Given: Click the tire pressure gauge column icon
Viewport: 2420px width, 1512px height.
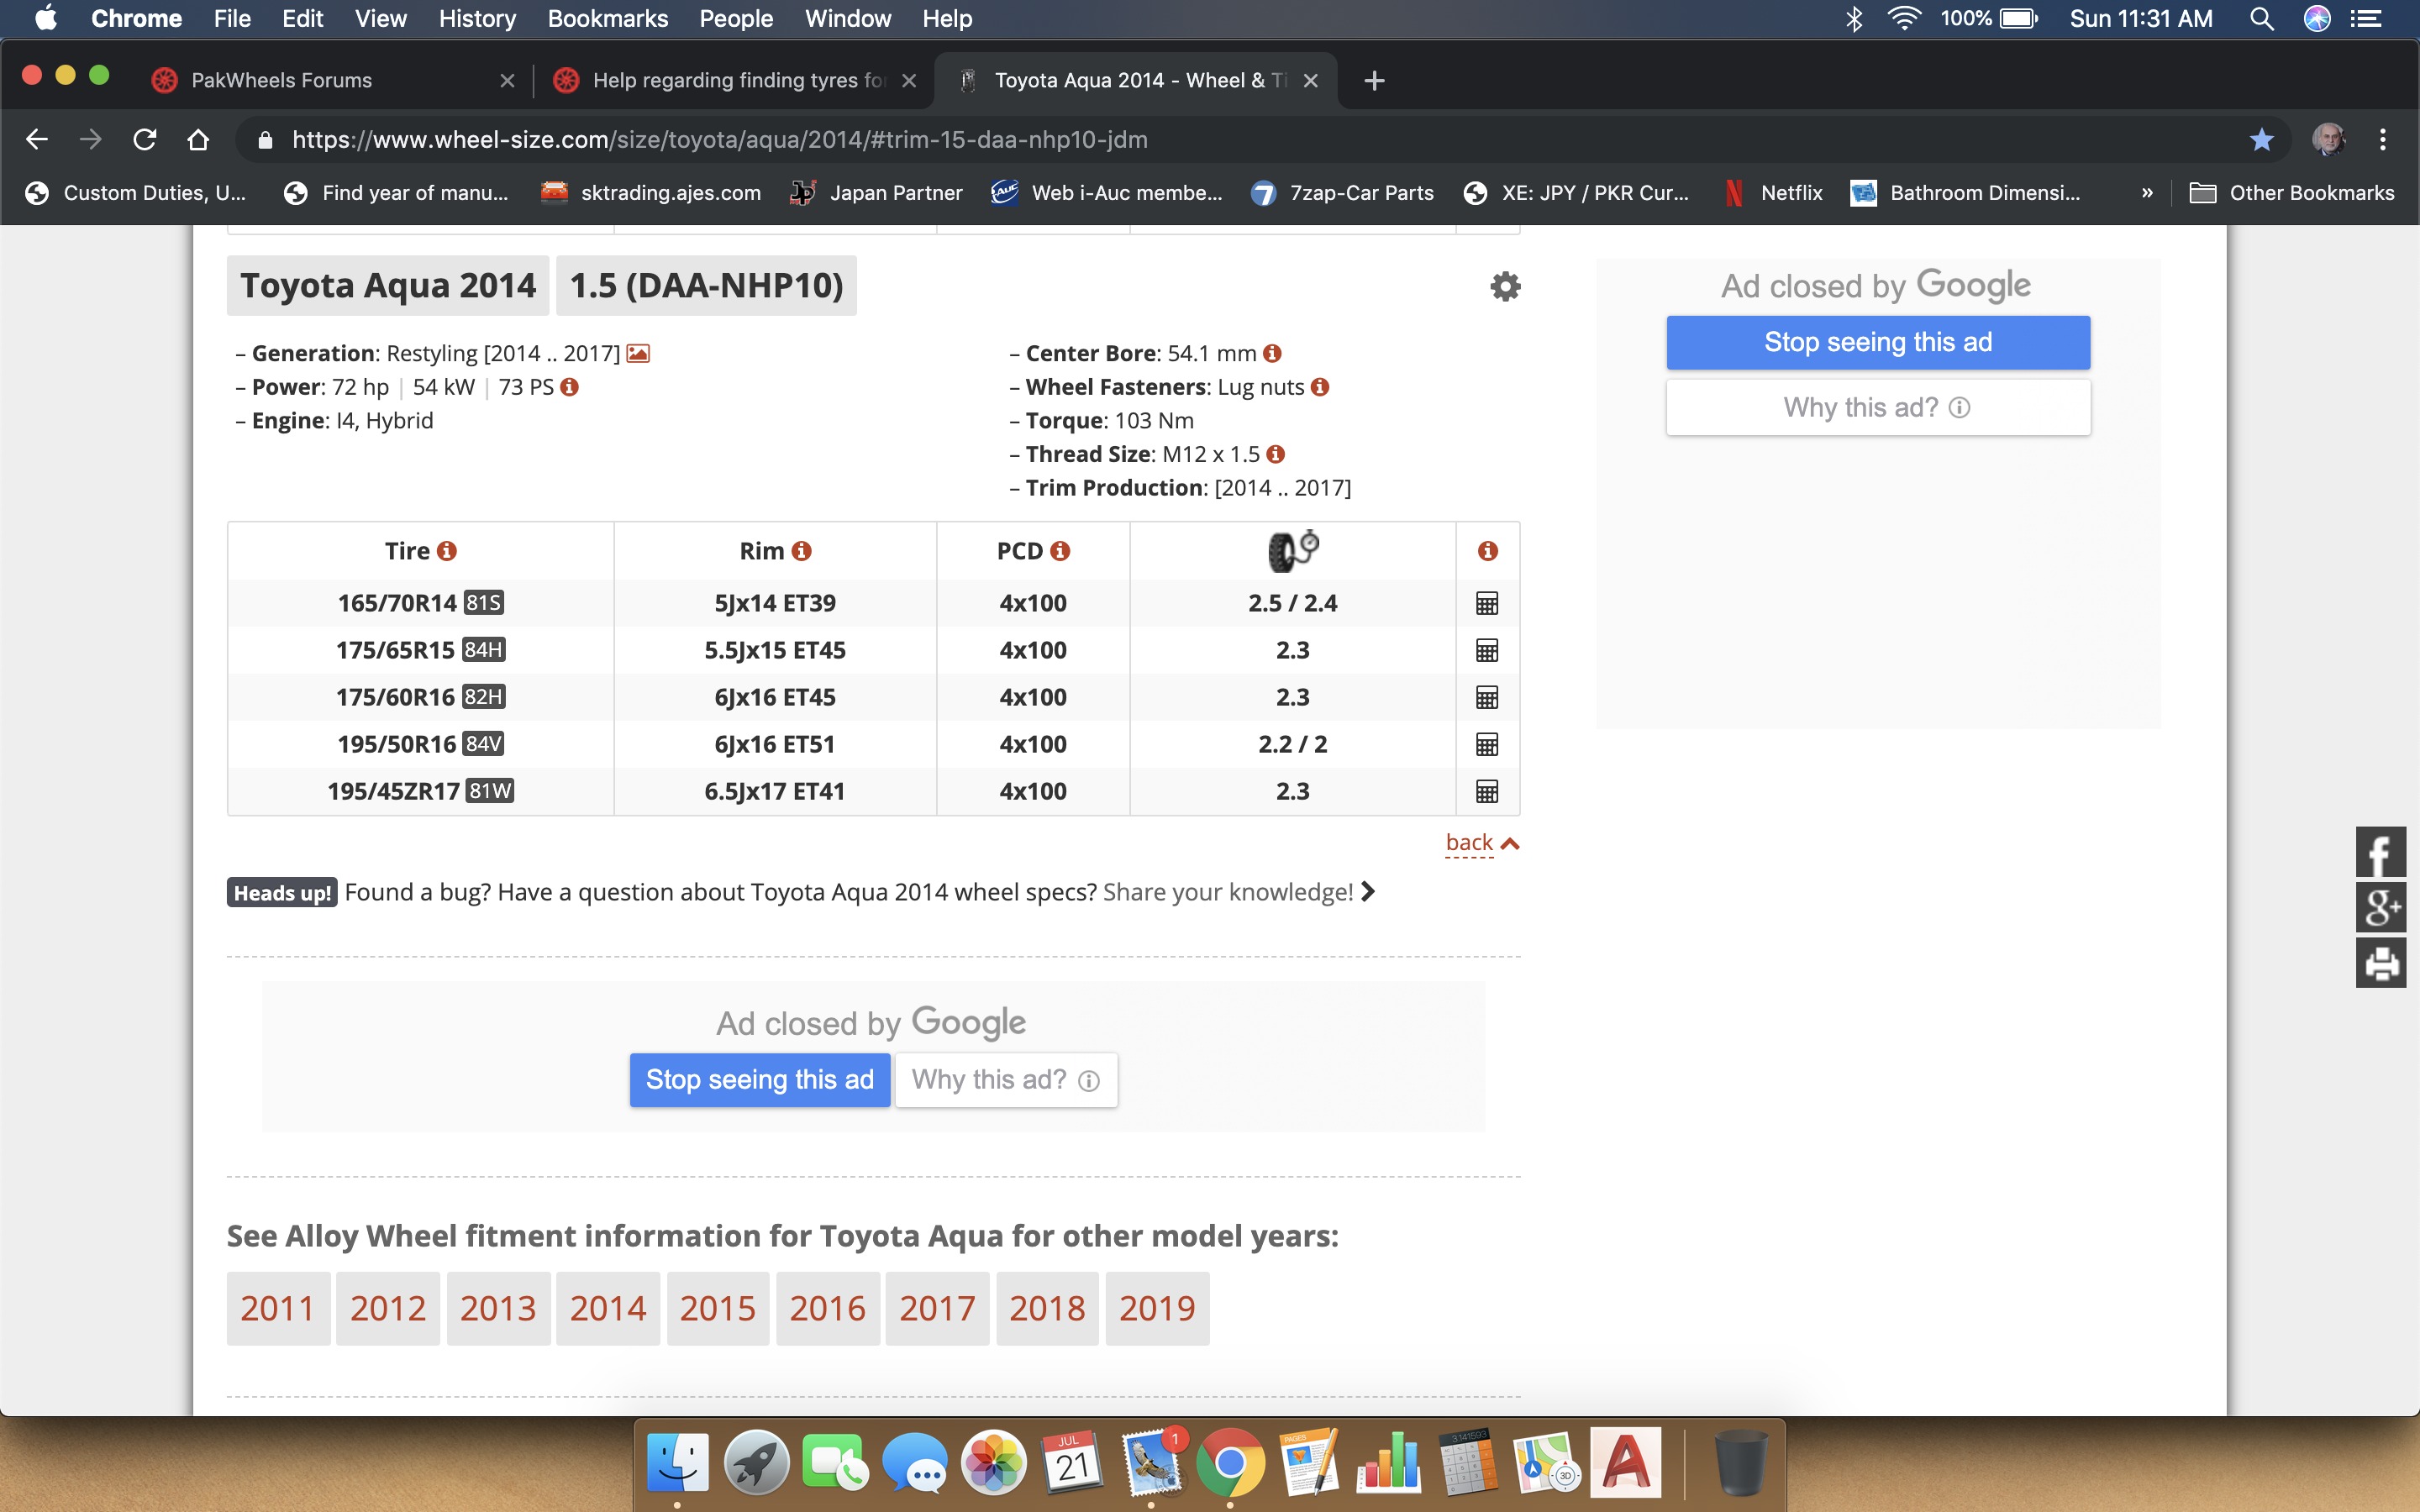Looking at the screenshot, I should pos(1293,550).
